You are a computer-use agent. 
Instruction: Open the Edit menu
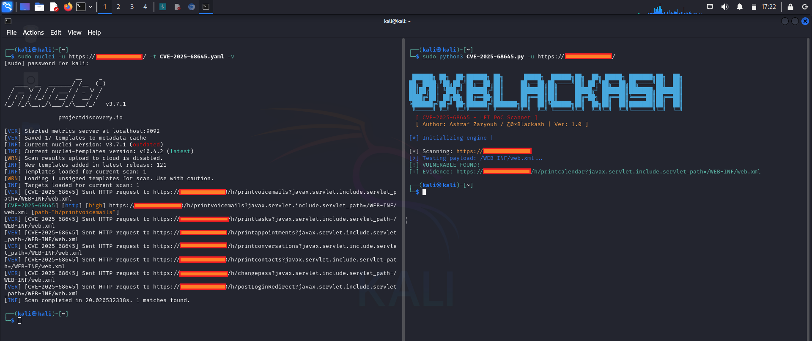(56, 33)
